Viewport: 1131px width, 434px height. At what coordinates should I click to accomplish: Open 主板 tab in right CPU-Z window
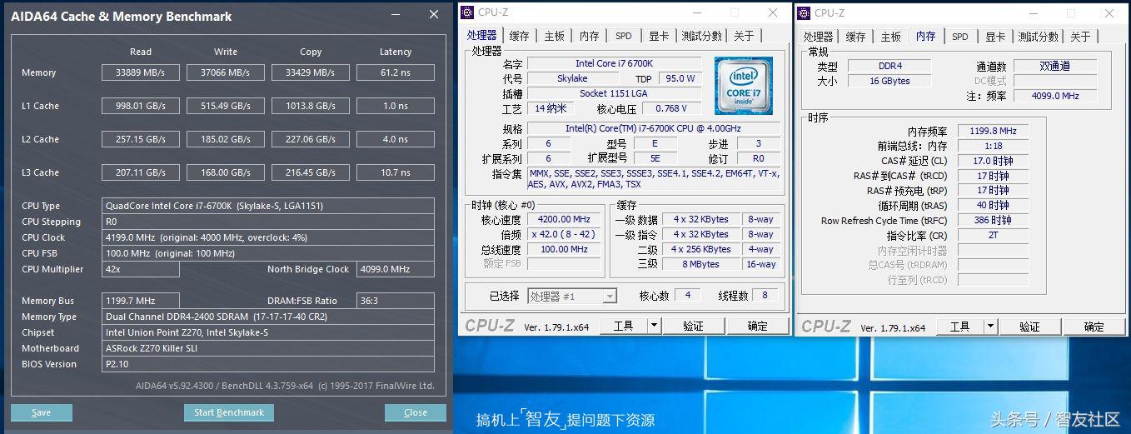[x=890, y=37]
